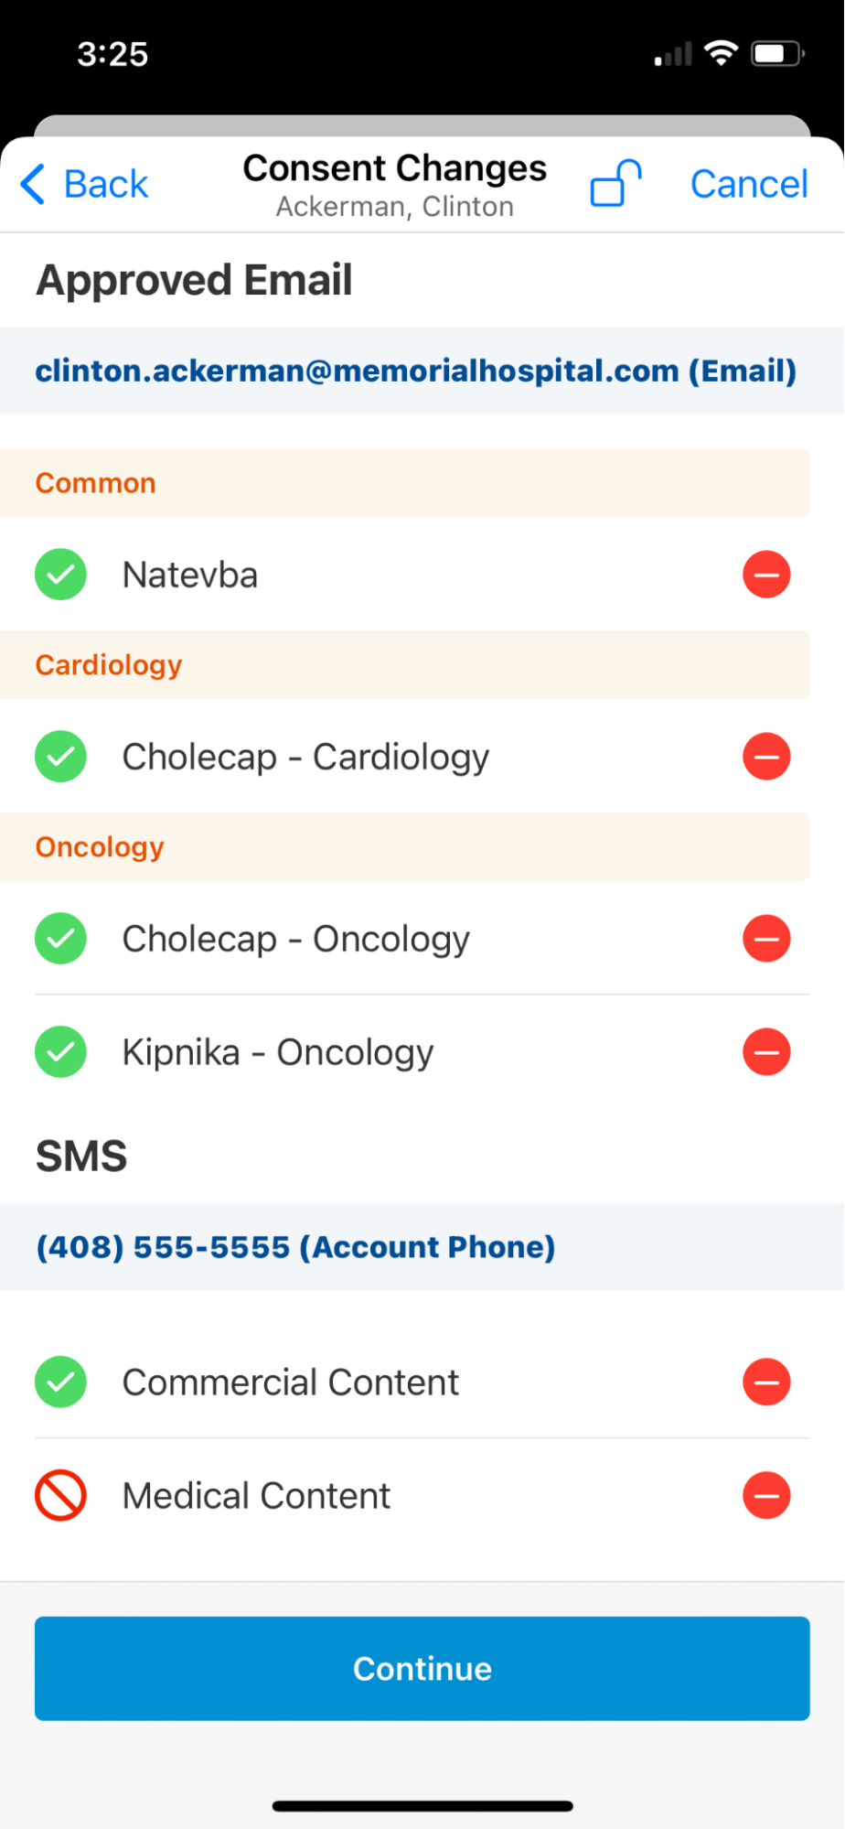The width and height of the screenshot is (845, 1829).
Task: Remove Kipnika - Oncology via red minus
Action: coord(765,1052)
